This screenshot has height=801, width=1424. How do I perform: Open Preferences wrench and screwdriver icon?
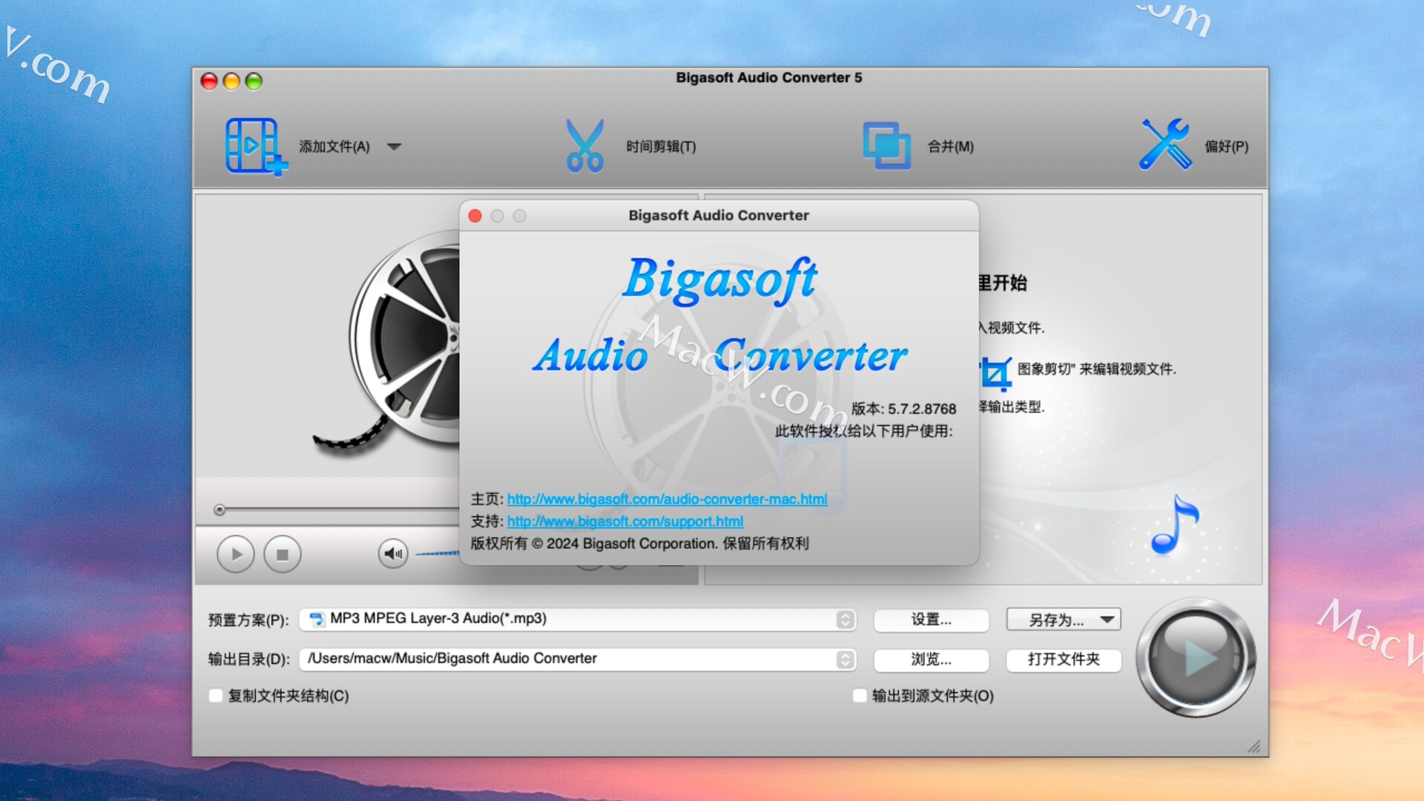[x=1165, y=144]
